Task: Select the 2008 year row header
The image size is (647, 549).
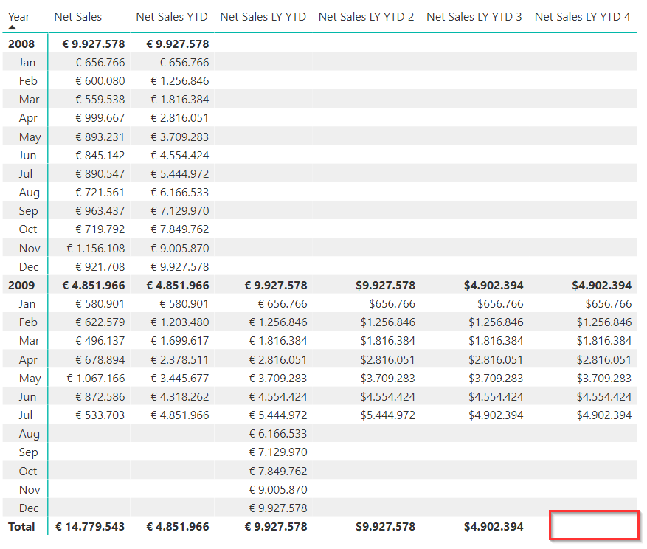Action: click(x=21, y=44)
